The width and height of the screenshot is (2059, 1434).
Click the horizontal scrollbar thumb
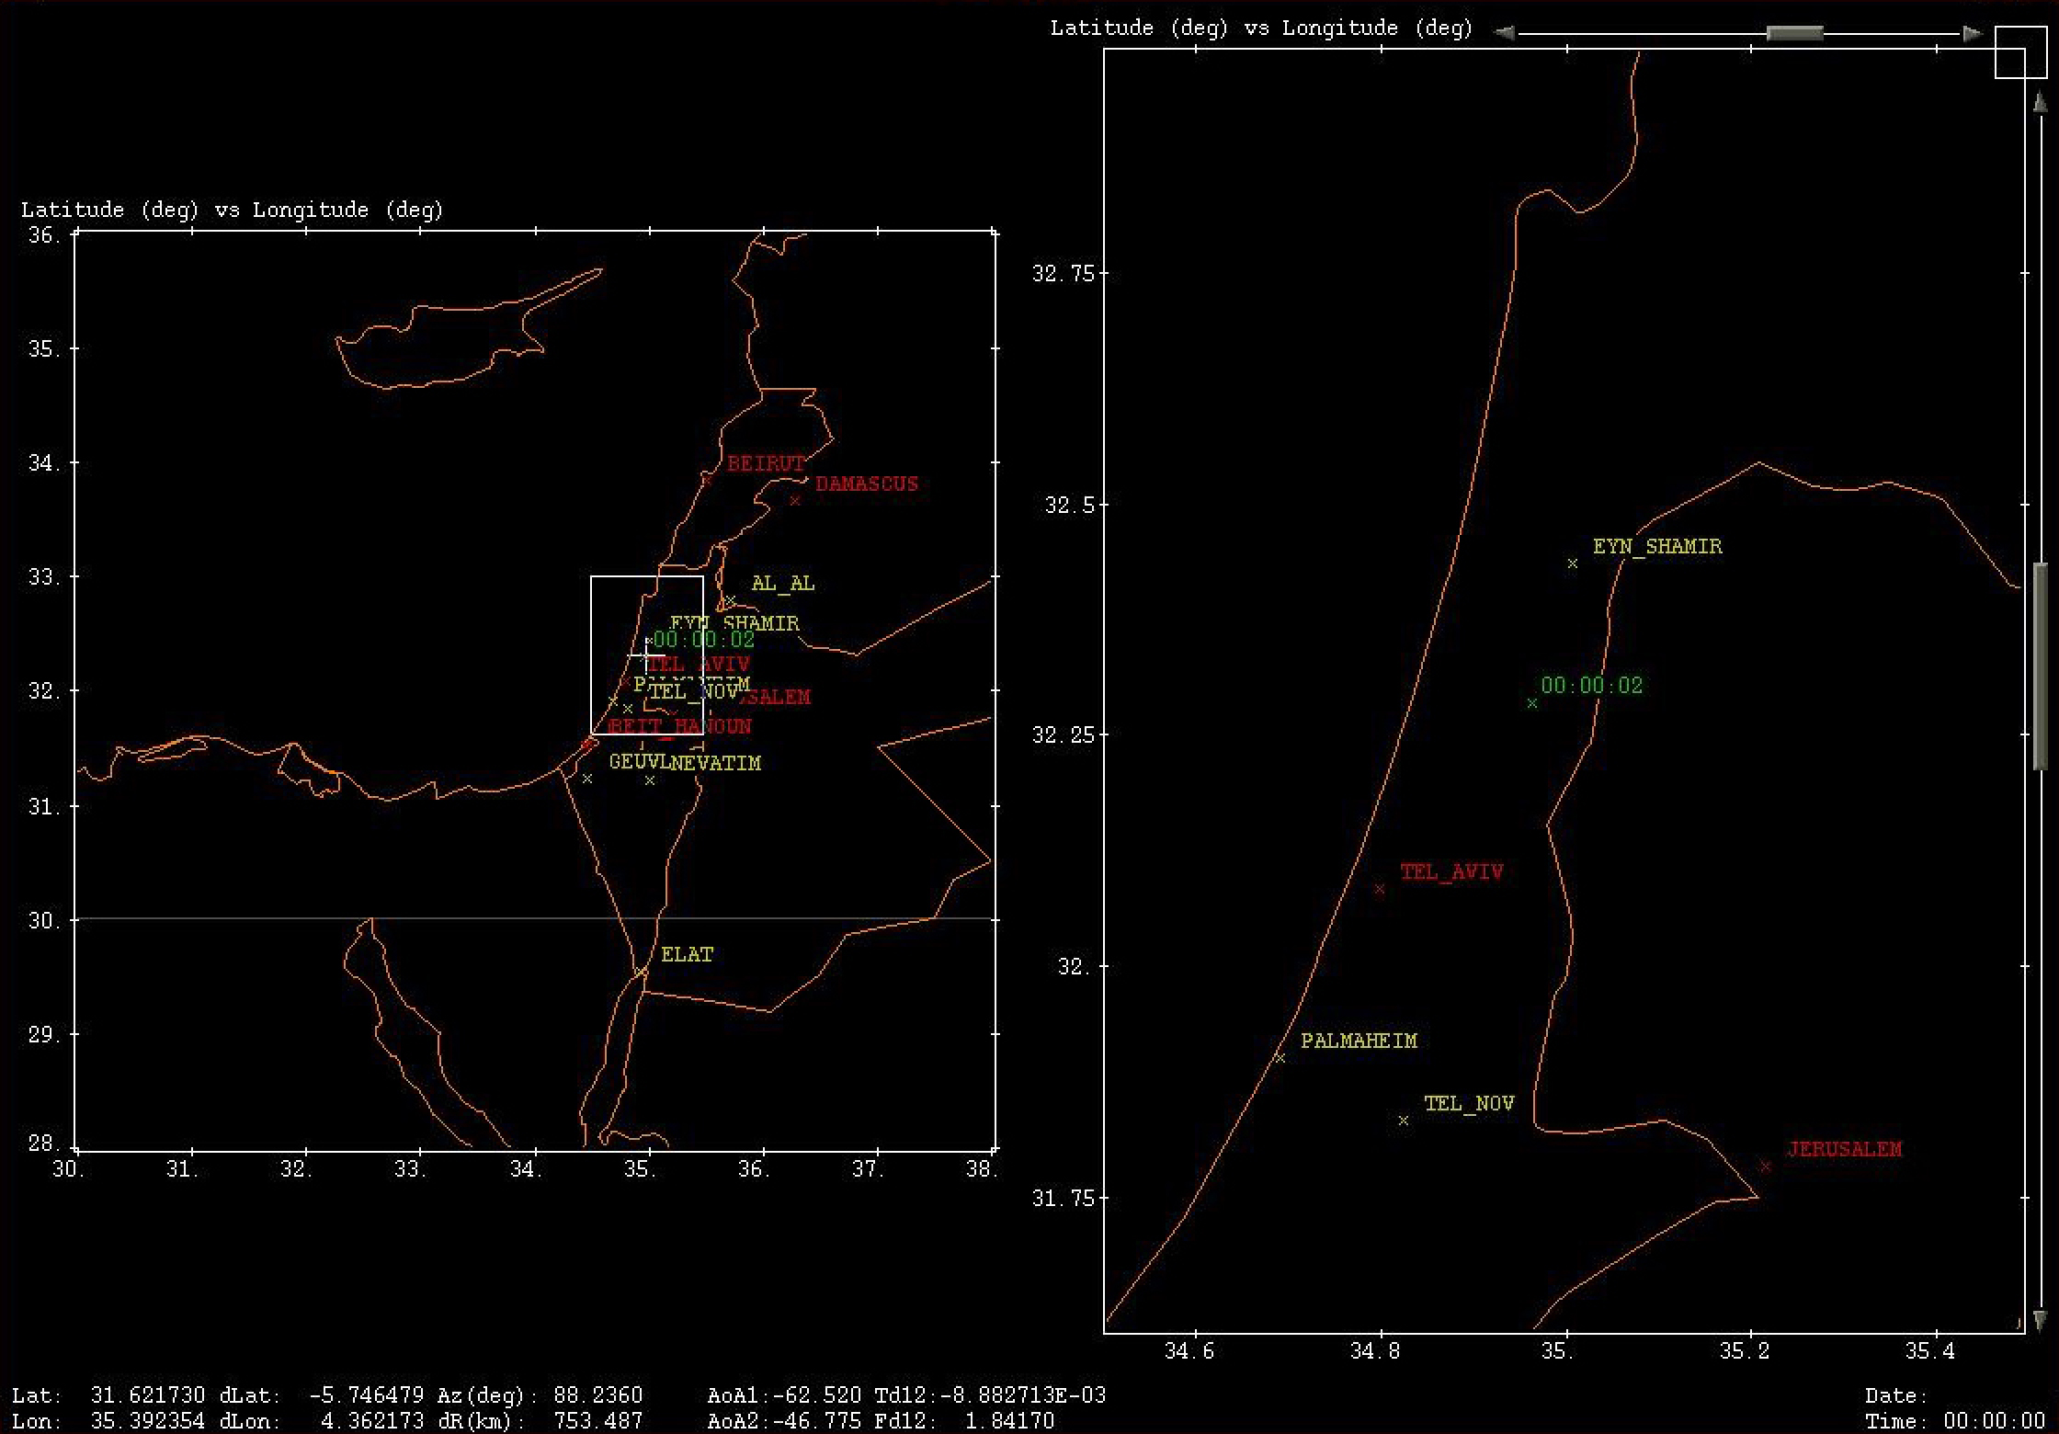1794,34
